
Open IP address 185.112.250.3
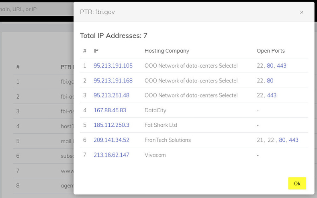(111, 125)
